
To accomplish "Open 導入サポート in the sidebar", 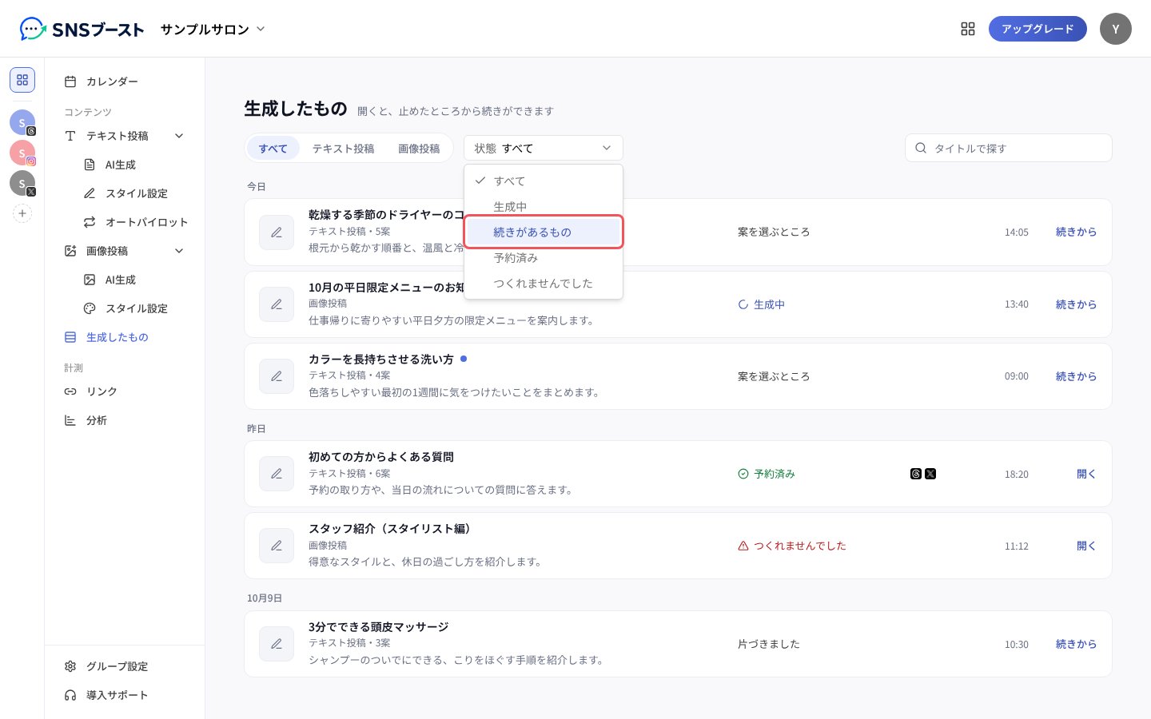I will click(125, 695).
